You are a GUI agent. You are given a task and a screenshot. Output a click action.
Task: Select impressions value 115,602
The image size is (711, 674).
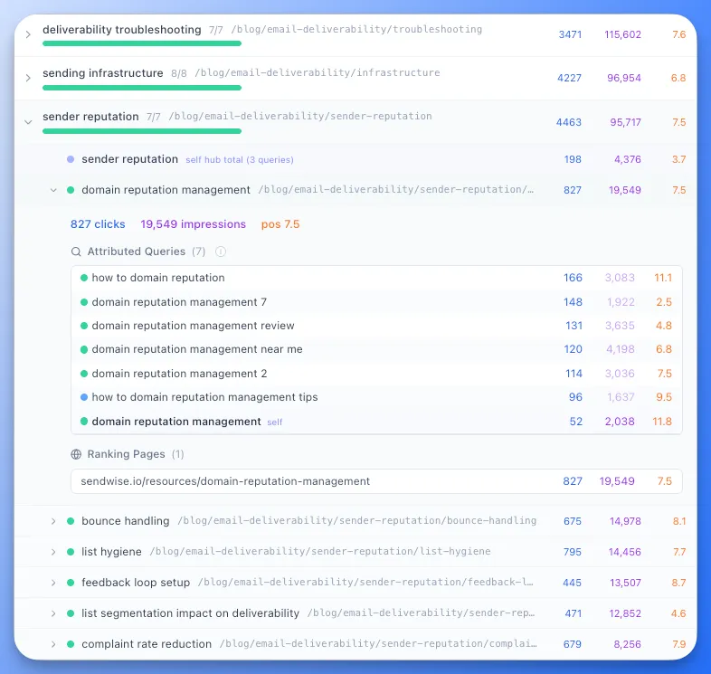coord(622,34)
